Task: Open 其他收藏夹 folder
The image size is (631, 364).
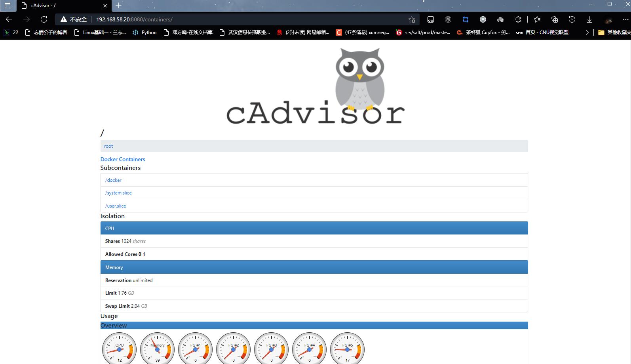Action: pyautogui.click(x=614, y=32)
